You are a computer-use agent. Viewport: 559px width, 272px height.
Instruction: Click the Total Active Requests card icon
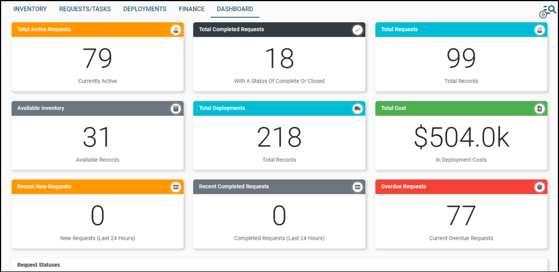[x=175, y=30]
